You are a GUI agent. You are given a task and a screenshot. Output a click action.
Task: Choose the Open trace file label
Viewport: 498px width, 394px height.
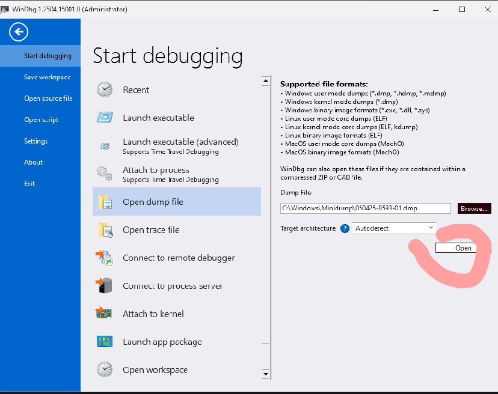coord(151,230)
